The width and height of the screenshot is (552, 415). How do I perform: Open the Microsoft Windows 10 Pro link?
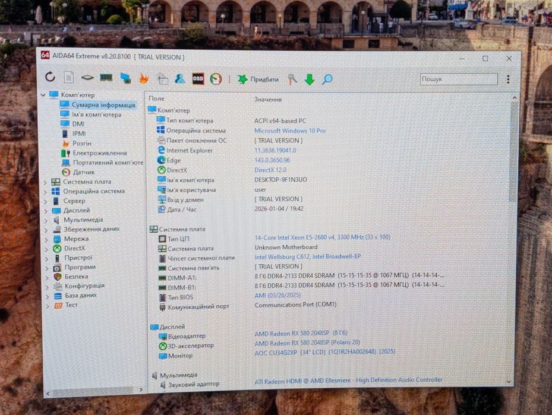point(290,131)
